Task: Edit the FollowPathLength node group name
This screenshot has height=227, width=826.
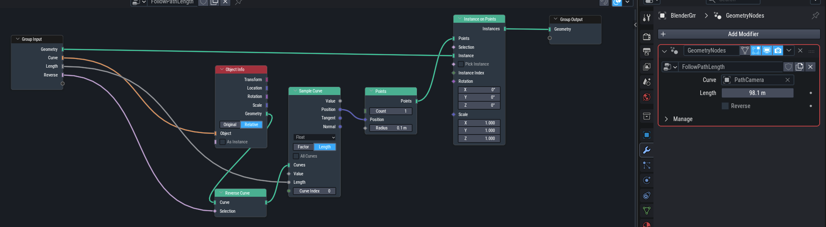Action: (x=730, y=67)
